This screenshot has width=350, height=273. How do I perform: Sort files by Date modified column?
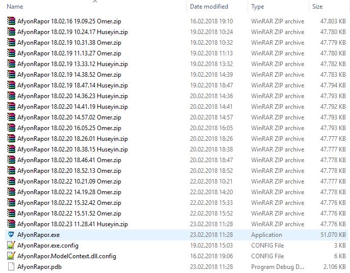tap(209, 7)
